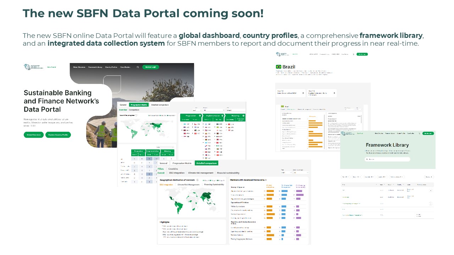The height and width of the screenshot is (255, 454).
Task: Click the search icon in the home page header
Action: (x=138, y=67)
